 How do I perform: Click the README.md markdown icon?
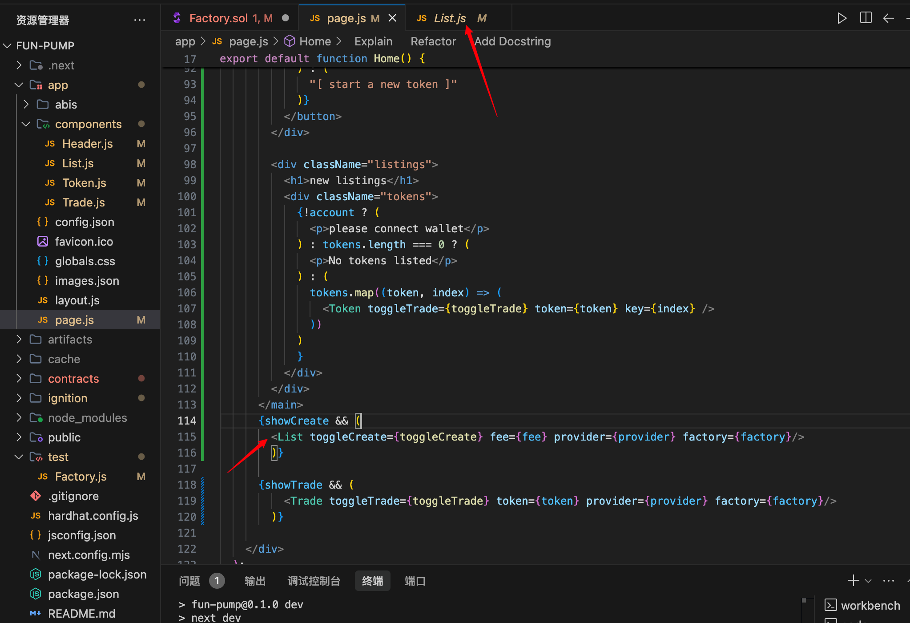36,614
